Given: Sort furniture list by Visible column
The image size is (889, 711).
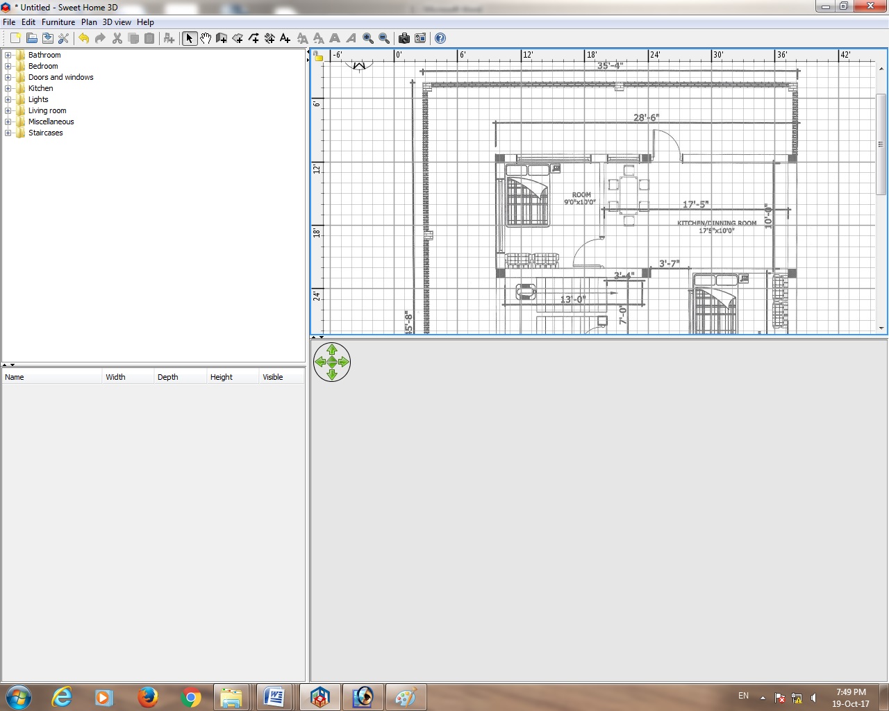Looking at the screenshot, I should [x=282, y=377].
